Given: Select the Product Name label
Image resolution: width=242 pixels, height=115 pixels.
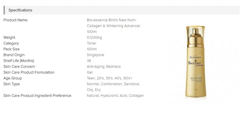Looking at the screenshot, I should (x=15, y=20).
